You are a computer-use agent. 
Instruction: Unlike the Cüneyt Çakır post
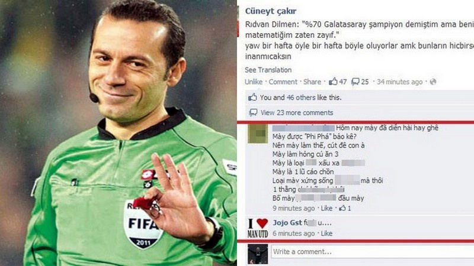(x=254, y=82)
